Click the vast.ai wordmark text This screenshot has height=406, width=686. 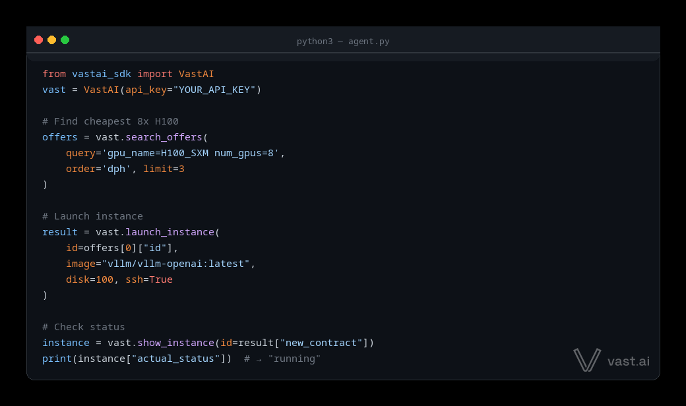click(x=628, y=361)
